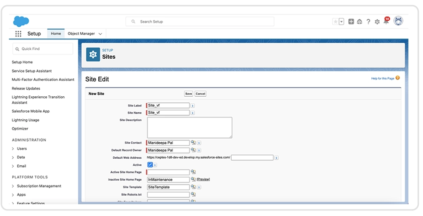423x216 pixels.
Task: Click info icon next to Site Label
Action: coord(193,106)
